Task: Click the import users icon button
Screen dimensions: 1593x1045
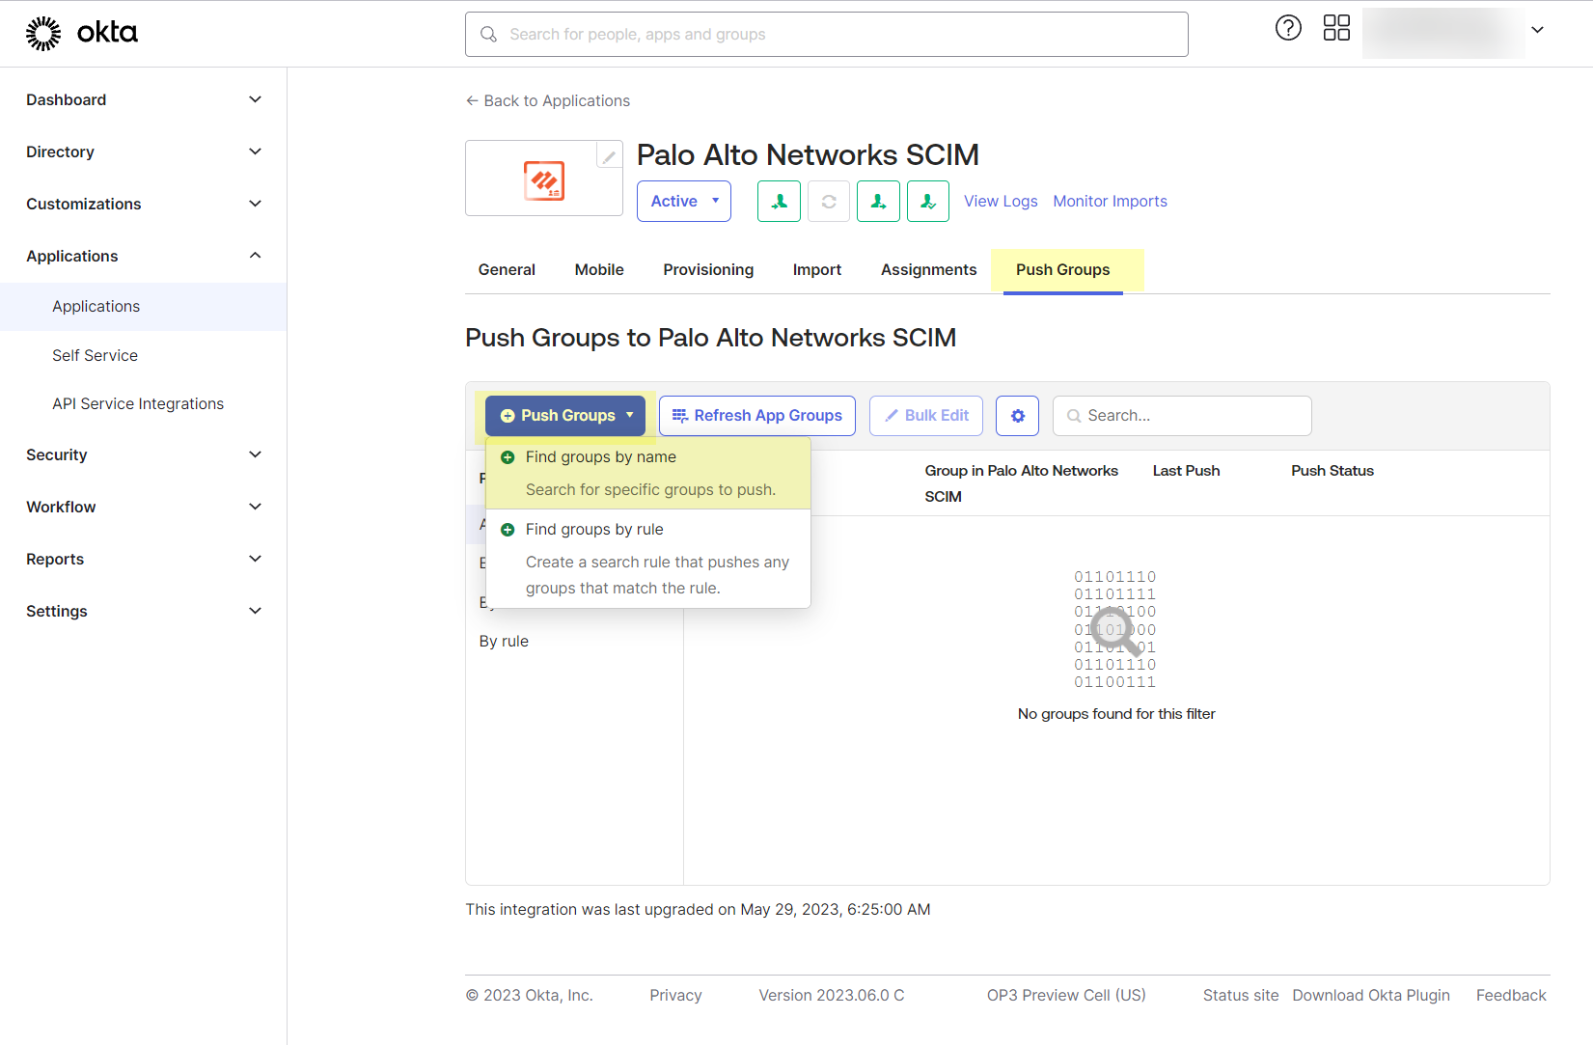Action: coord(779,202)
